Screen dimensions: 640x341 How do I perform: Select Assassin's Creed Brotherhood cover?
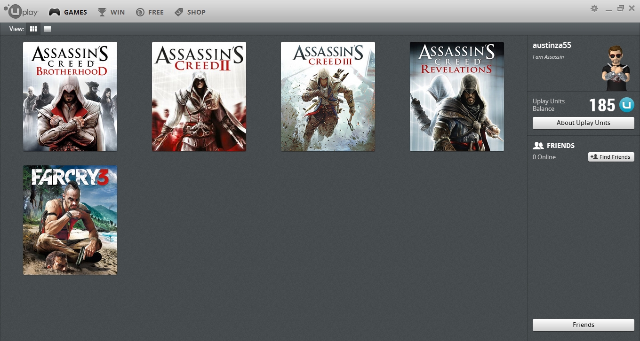pos(70,97)
